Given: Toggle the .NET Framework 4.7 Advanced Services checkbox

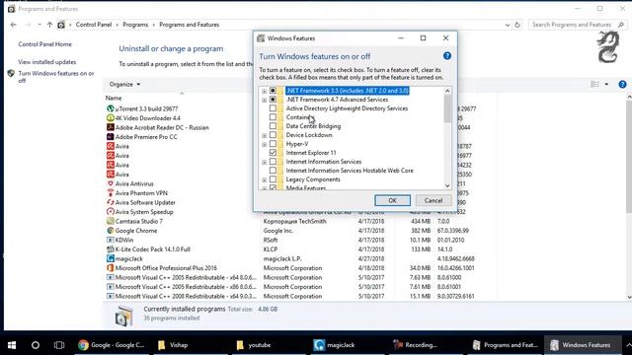Looking at the screenshot, I should 273,100.
